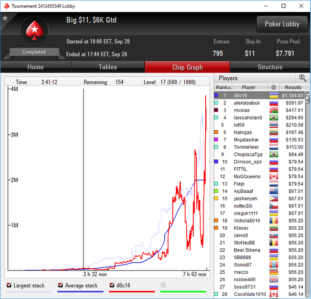Select player row SB8888
311x299 pixels.
[x=259, y=257]
